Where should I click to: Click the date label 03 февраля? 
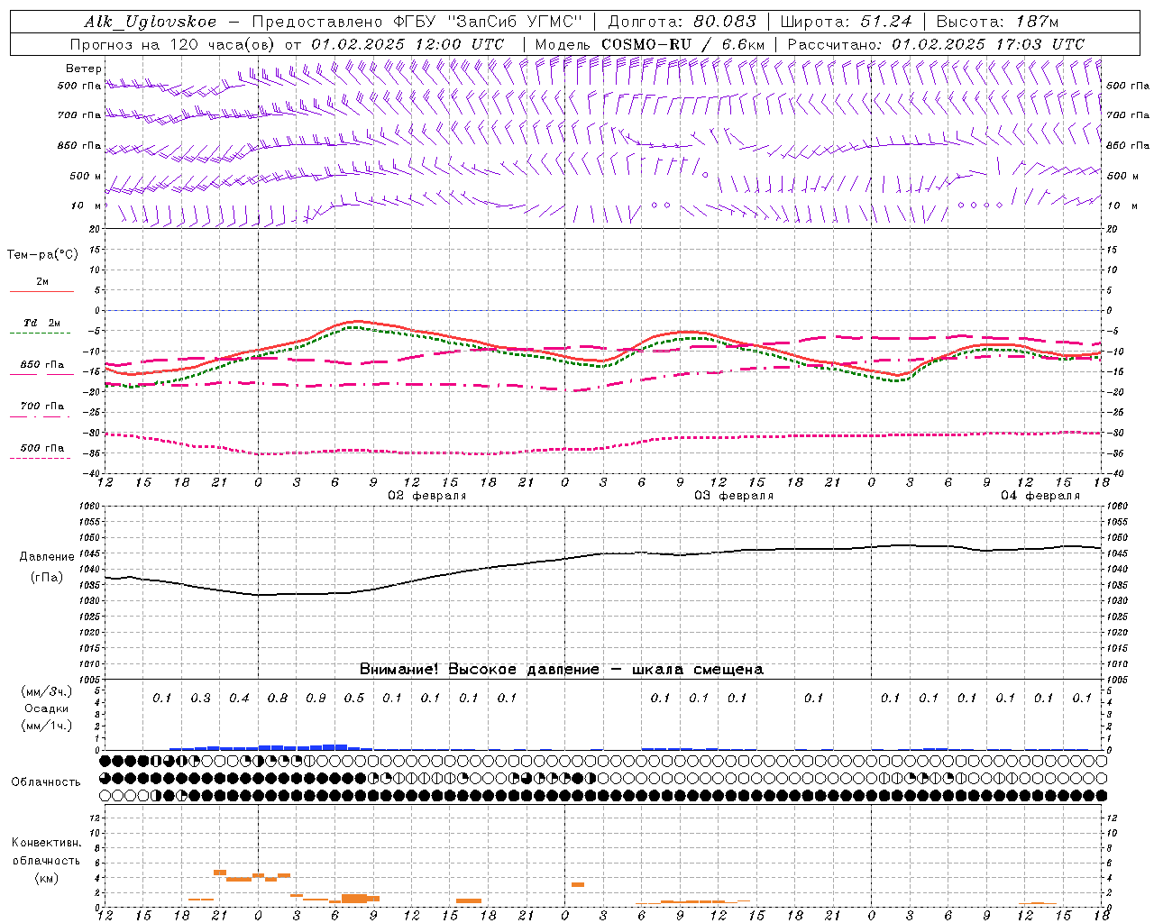click(x=734, y=496)
